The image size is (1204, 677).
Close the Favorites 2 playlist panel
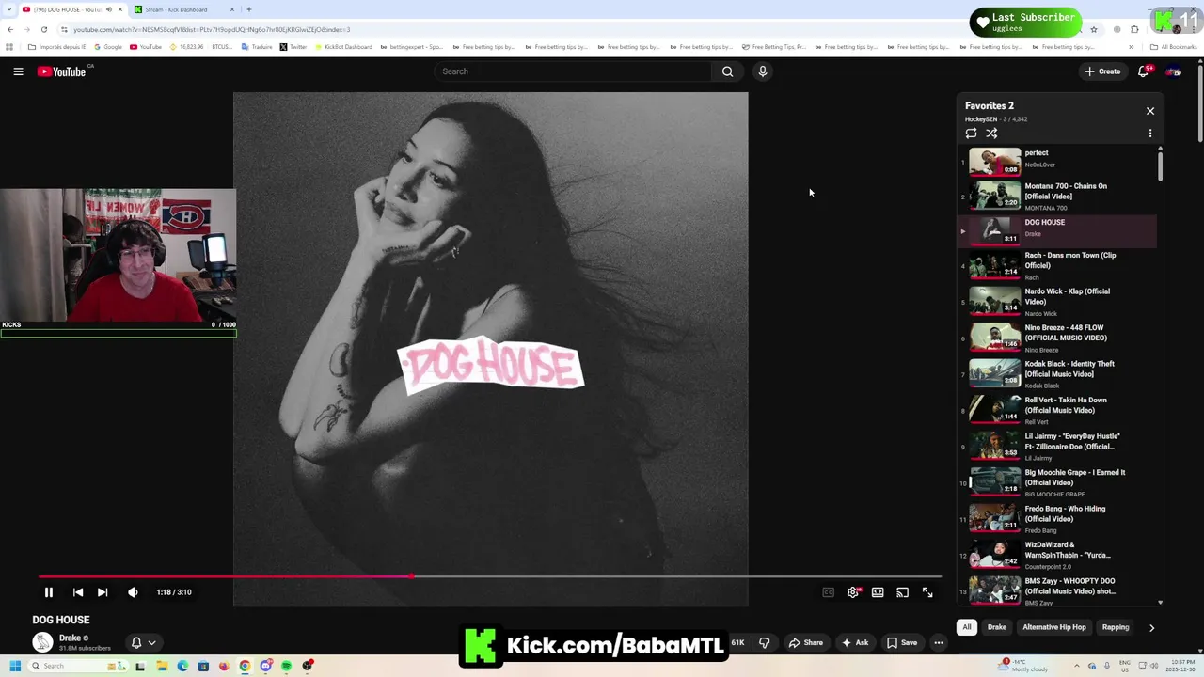point(1149,111)
